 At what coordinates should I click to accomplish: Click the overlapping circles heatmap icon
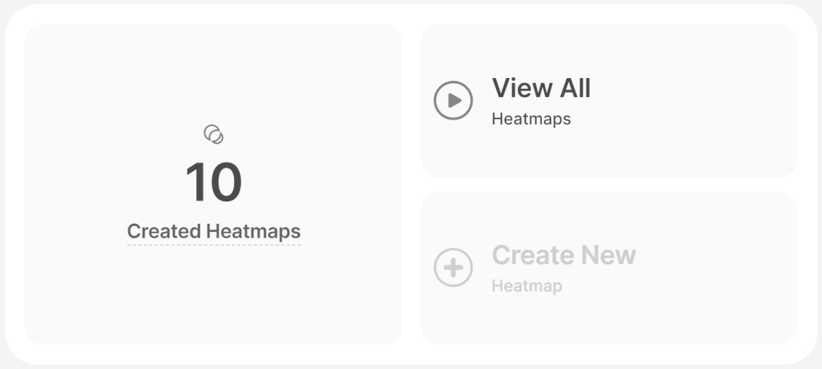[214, 135]
